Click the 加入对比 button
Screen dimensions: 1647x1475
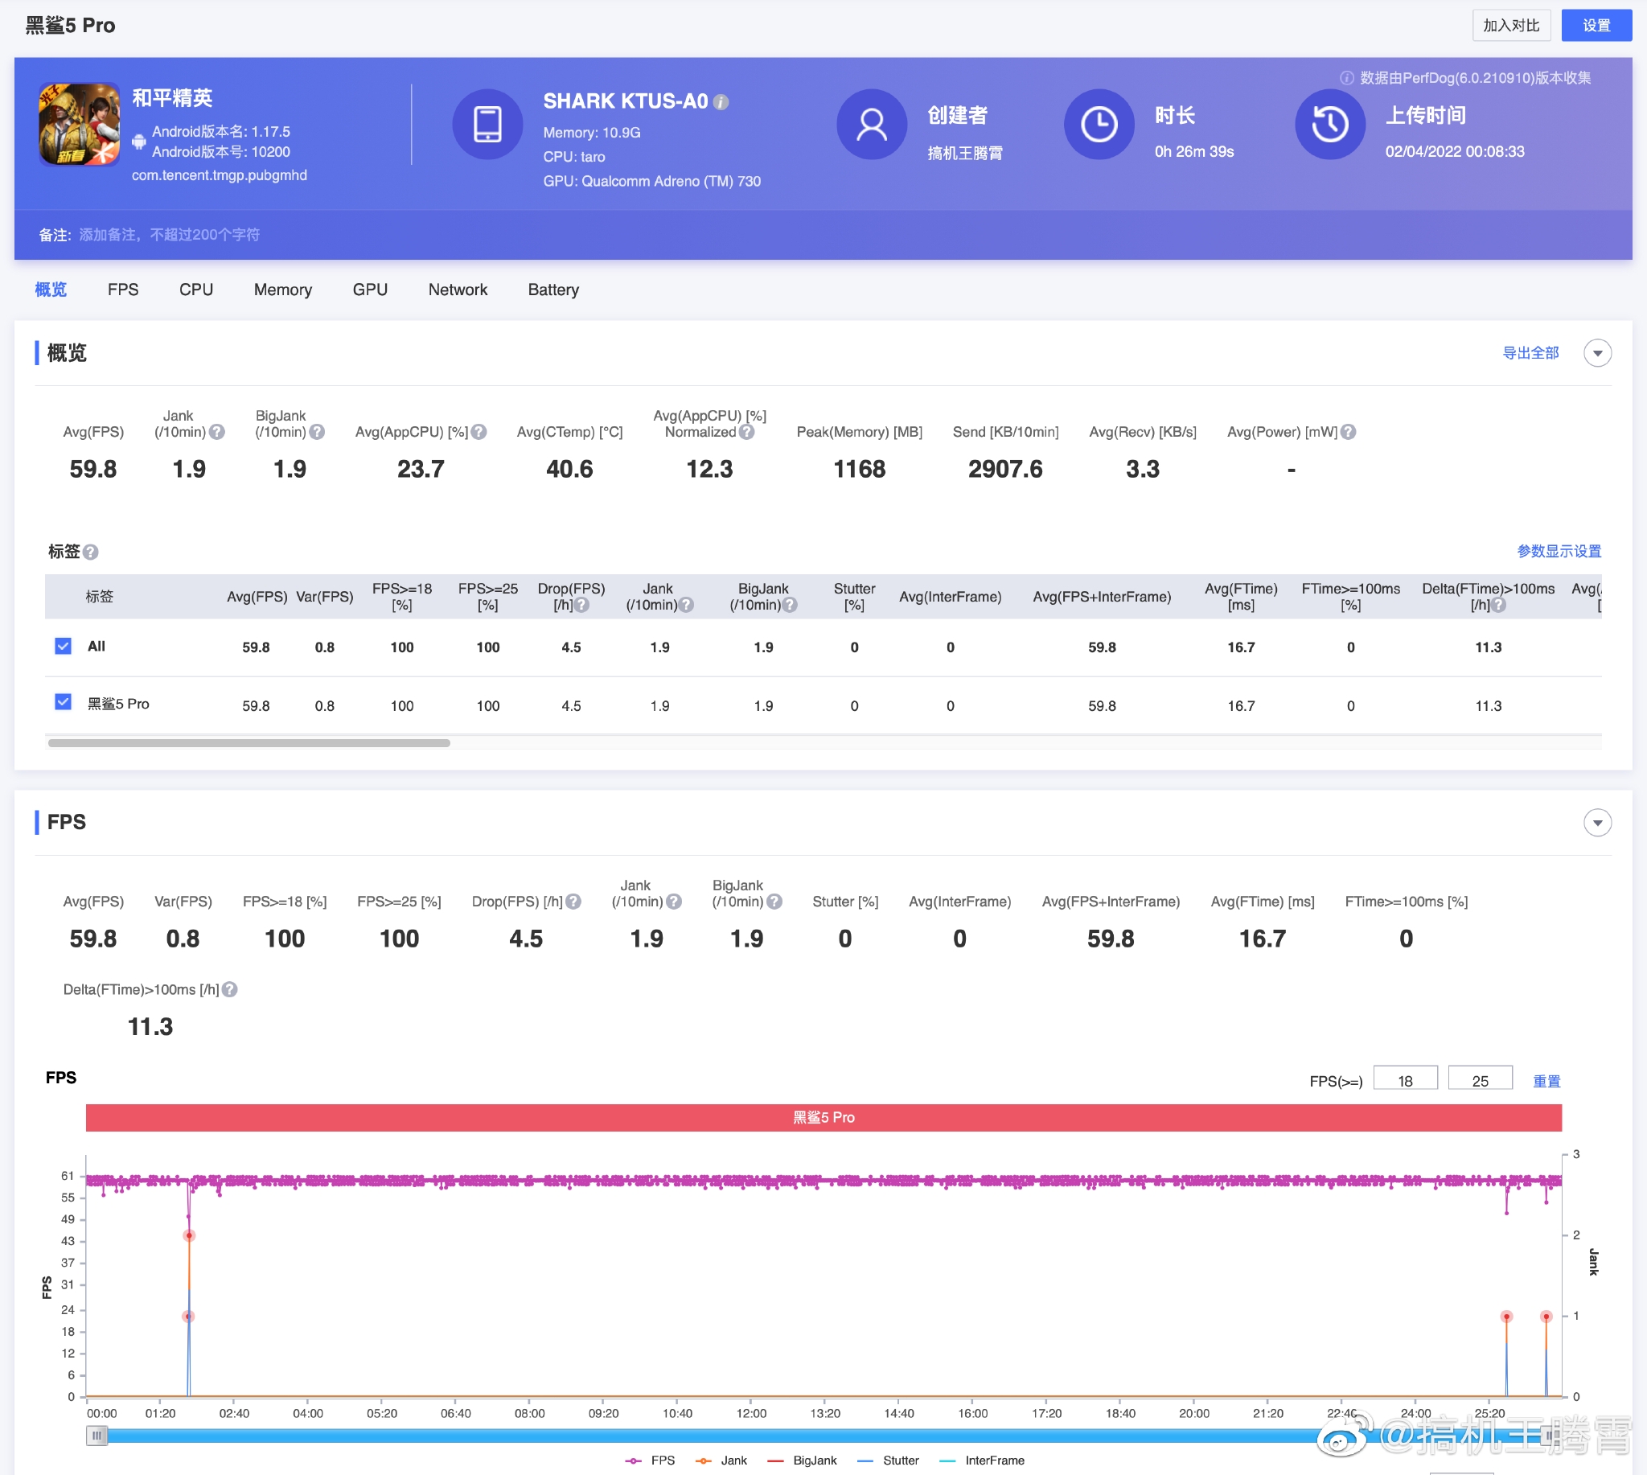coord(1512,25)
